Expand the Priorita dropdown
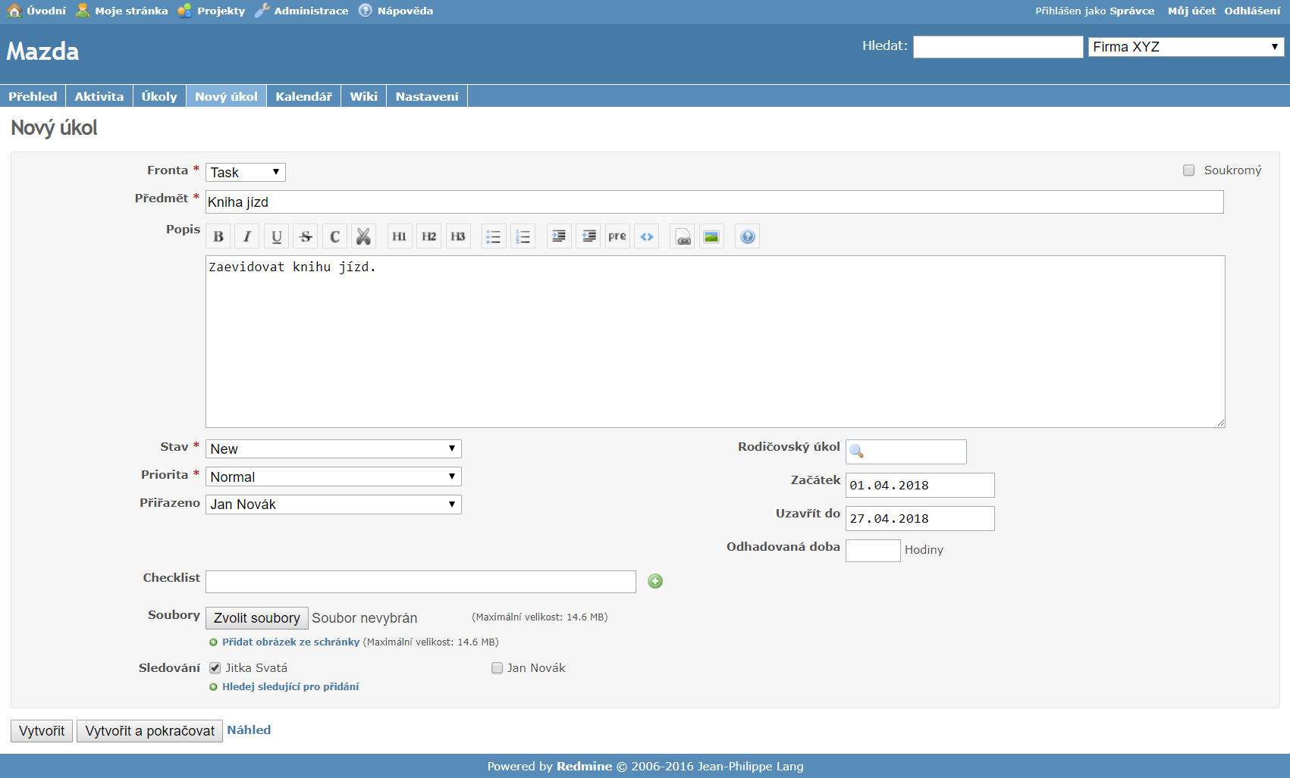1290x778 pixels. coord(333,476)
